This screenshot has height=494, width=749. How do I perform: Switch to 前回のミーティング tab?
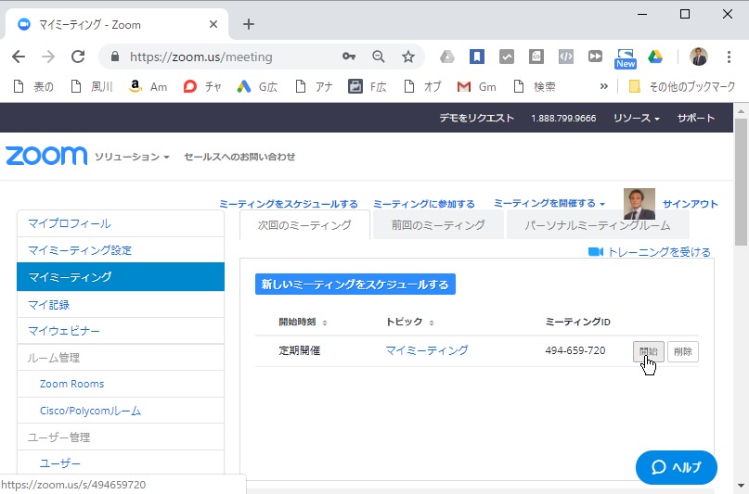438,225
